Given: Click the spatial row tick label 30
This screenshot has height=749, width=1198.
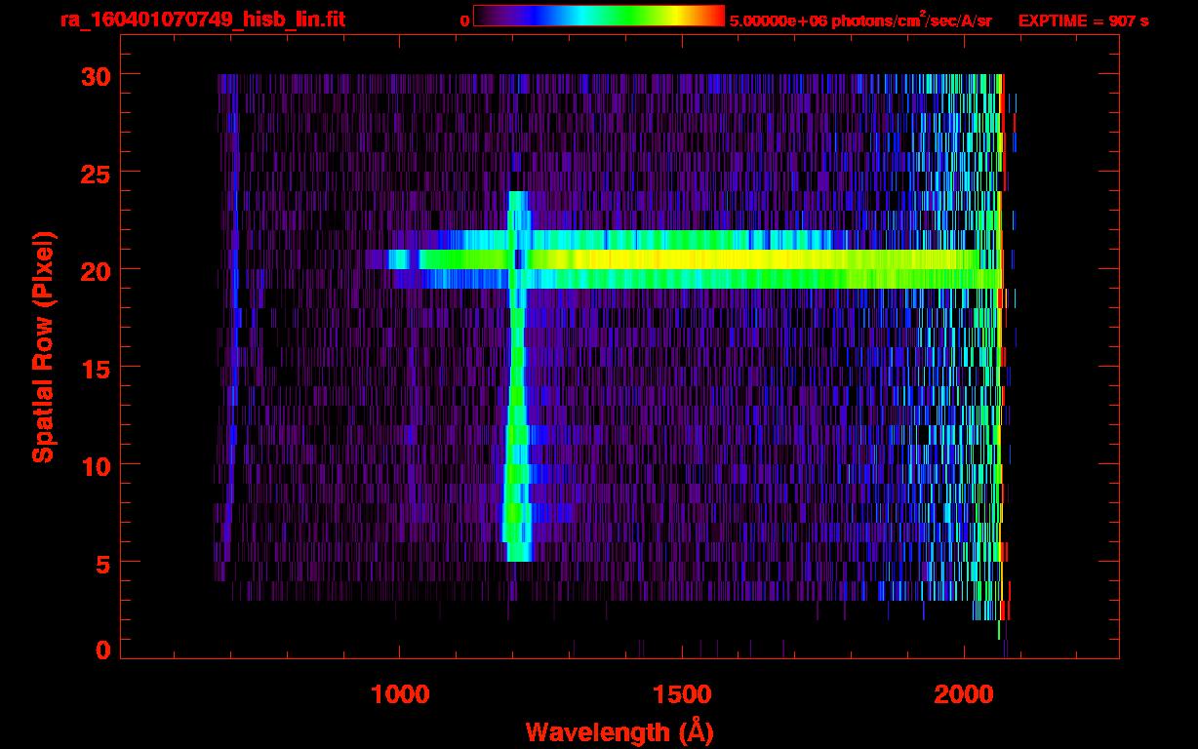Looking at the screenshot, I should pos(97,75).
